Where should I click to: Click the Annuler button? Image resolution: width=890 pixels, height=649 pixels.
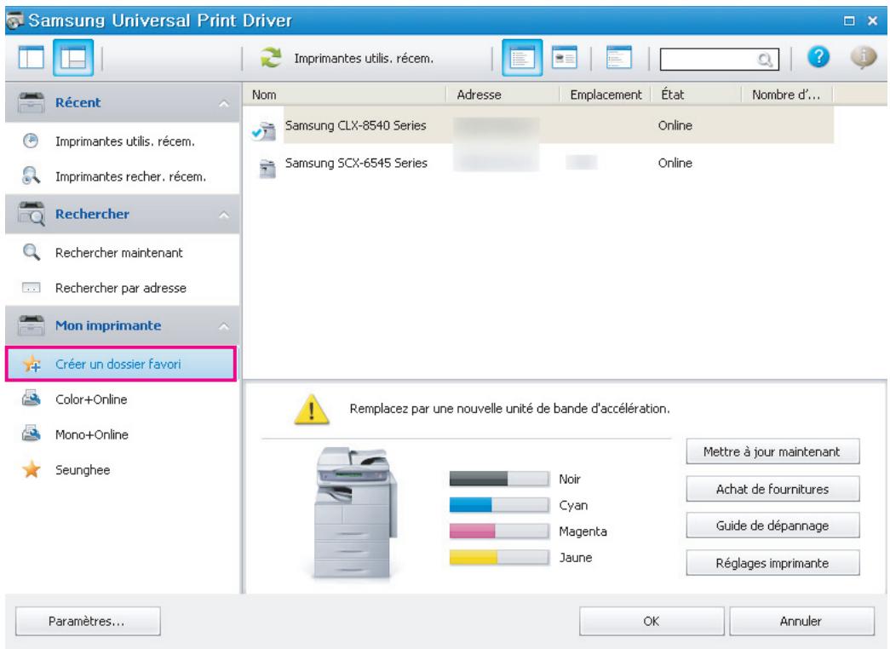[x=801, y=621]
